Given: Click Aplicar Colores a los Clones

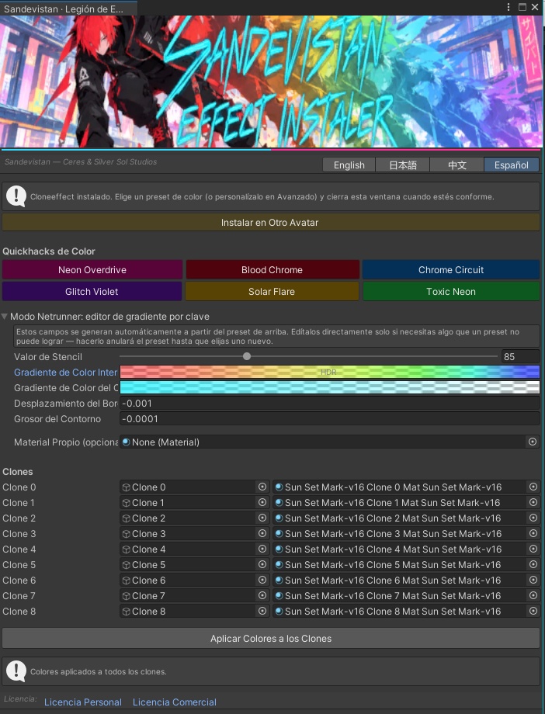Looking at the screenshot, I should (271, 639).
